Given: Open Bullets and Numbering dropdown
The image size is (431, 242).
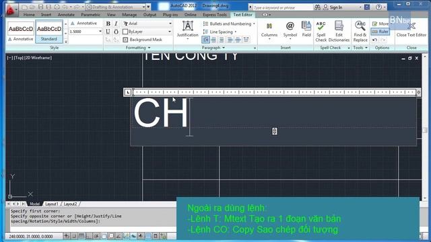Looking at the screenshot, I should coord(229,24).
